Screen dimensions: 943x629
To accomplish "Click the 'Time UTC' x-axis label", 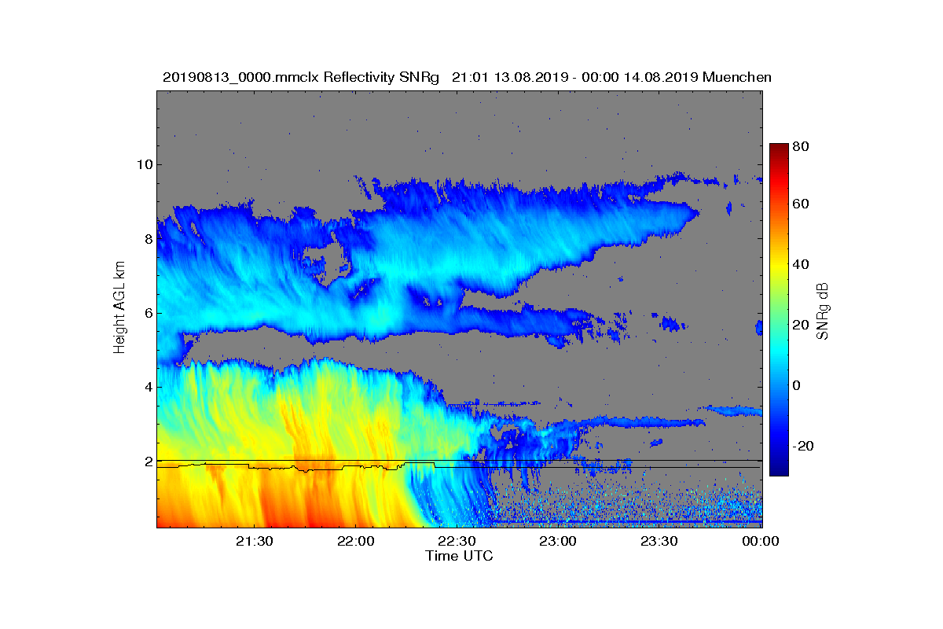I will click(459, 556).
